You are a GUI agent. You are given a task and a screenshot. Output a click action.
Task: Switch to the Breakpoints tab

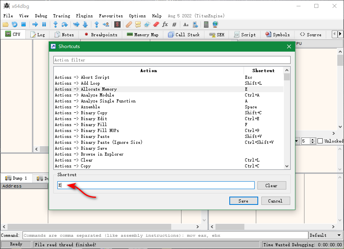click(101, 35)
